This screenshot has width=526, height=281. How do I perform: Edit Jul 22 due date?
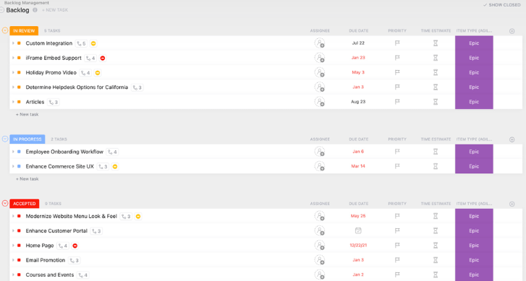[358, 43]
